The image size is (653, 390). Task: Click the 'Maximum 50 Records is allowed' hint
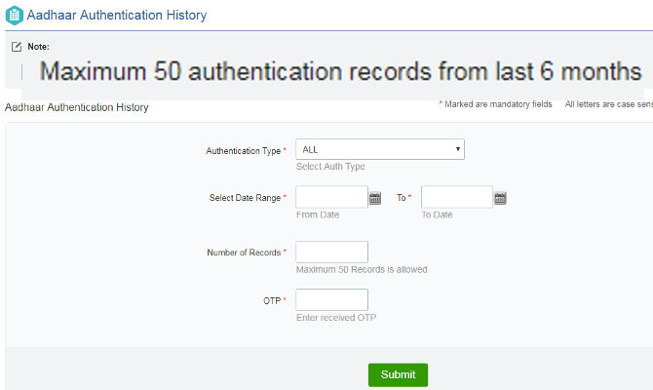[x=362, y=270]
